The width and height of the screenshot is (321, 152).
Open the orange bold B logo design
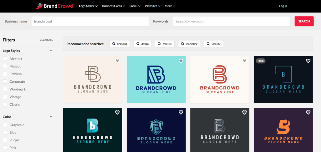pos(283,130)
